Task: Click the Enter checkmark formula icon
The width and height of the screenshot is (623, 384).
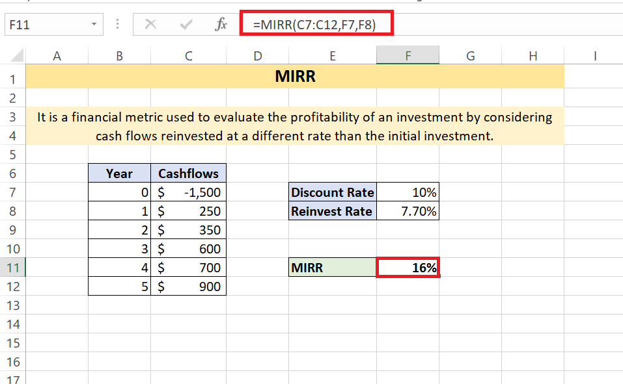Action: coord(186,25)
